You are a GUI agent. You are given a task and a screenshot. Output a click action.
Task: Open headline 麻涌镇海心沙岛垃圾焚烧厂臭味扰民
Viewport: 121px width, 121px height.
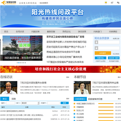pyautogui.click(x=64, y=57)
